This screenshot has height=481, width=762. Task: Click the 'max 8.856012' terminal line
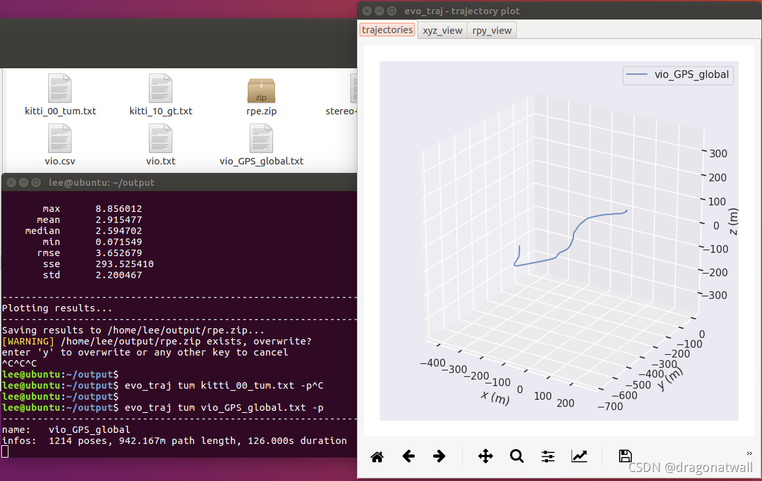point(92,209)
